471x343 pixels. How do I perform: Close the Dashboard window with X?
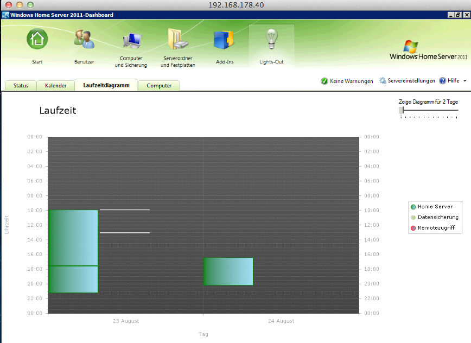click(x=467, y=15)
